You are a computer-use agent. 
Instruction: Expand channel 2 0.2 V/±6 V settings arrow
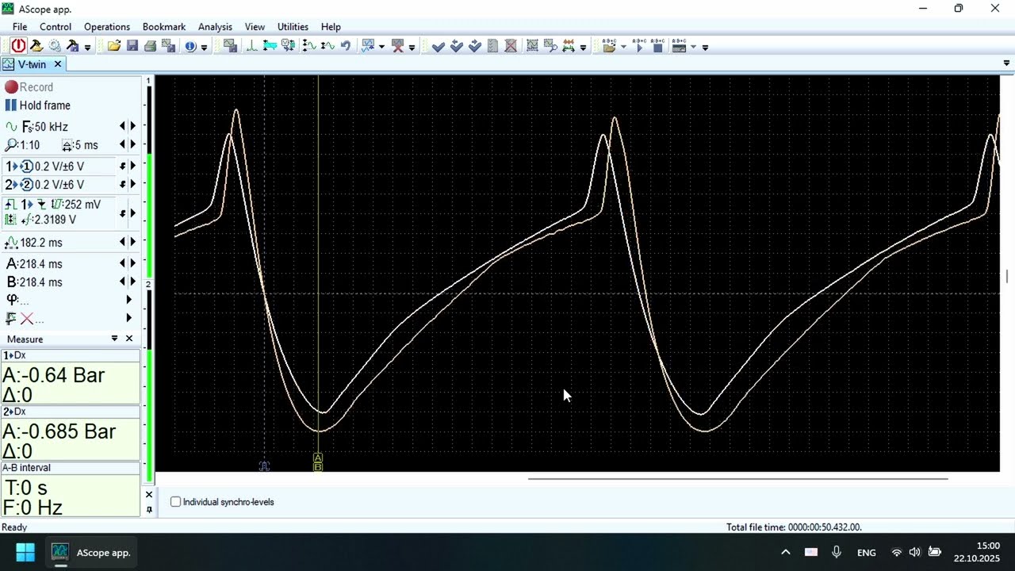pos(133,185)
